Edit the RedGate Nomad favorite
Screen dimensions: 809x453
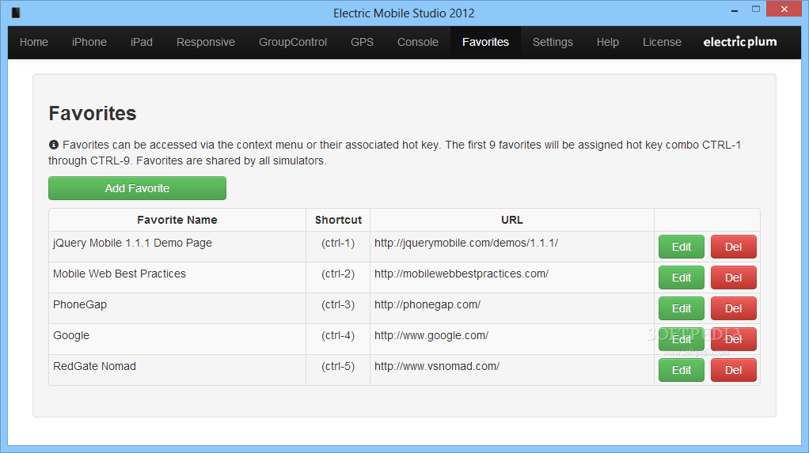(681, 370)
